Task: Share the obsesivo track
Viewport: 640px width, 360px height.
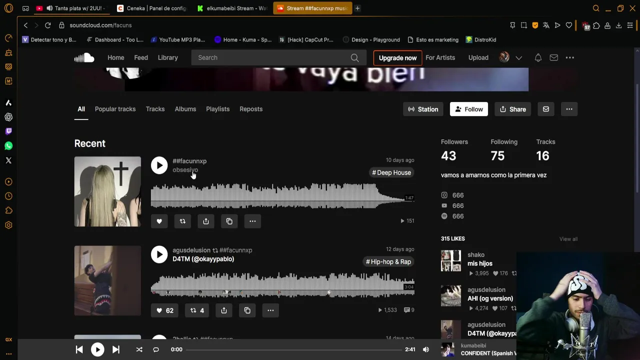Action: pyautogui.click(x=206, y=221)
